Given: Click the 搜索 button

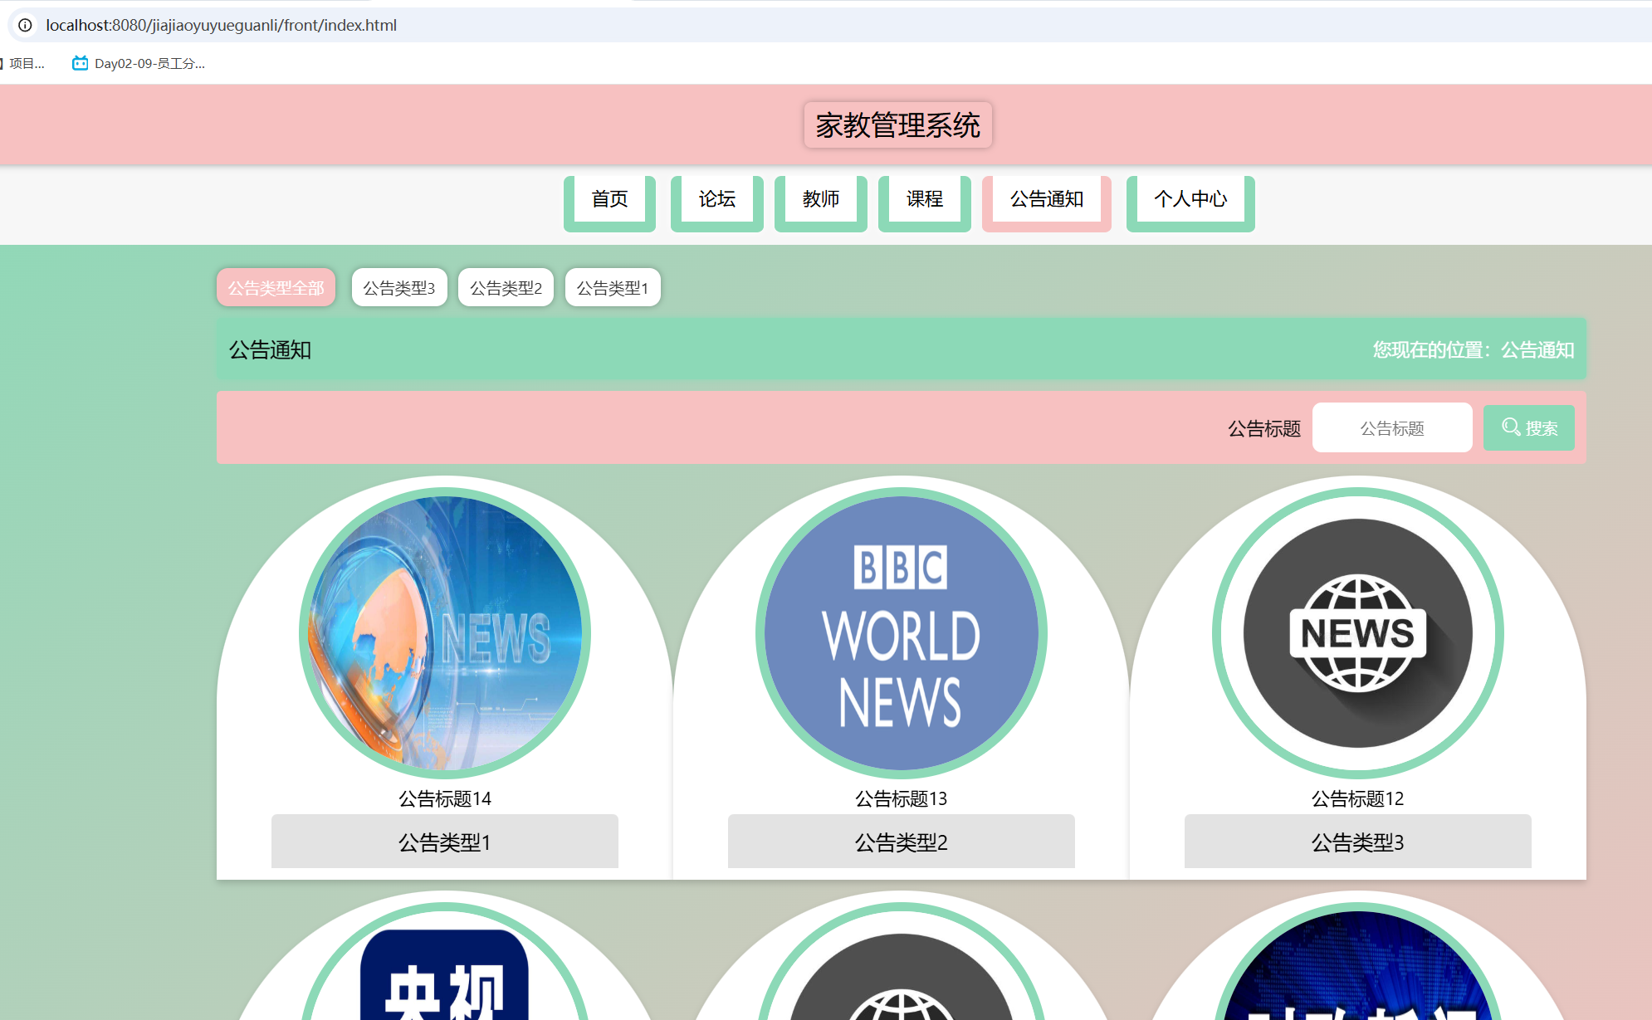Looking at the screenshot, I should [1529, 428].
